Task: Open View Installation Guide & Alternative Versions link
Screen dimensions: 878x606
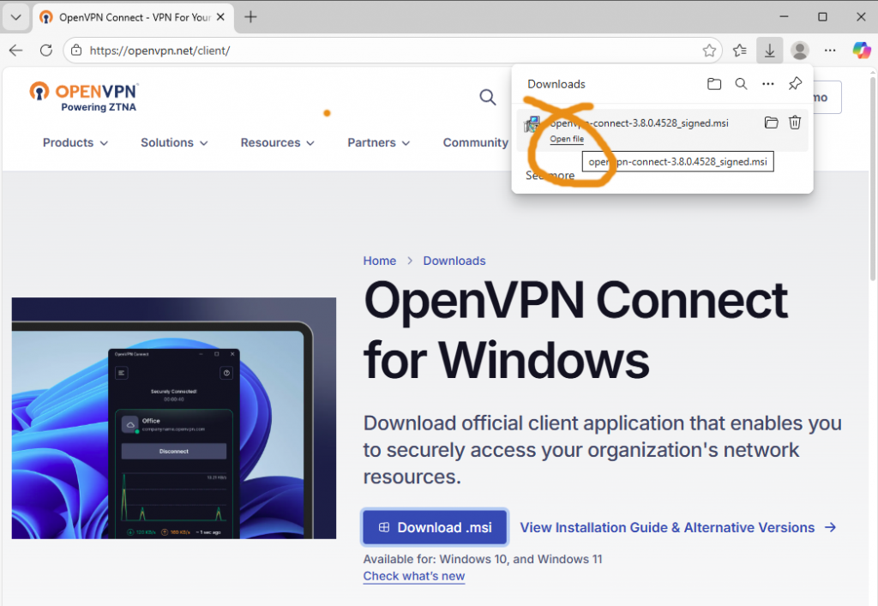Action: 677,527
